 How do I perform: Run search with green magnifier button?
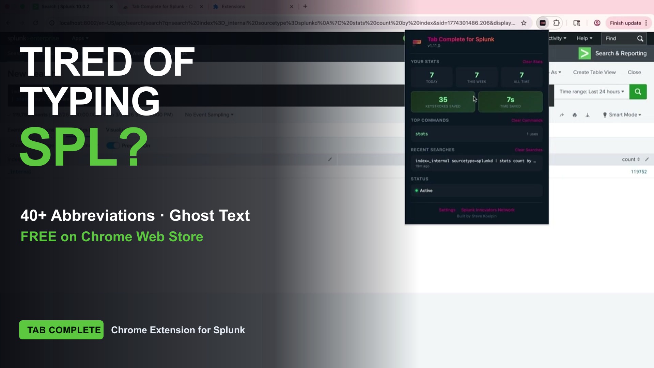point(638,92)
